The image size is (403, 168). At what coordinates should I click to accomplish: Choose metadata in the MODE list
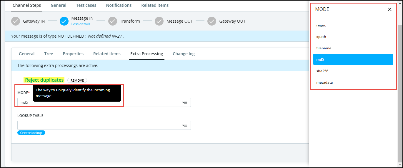coord(353,82)
